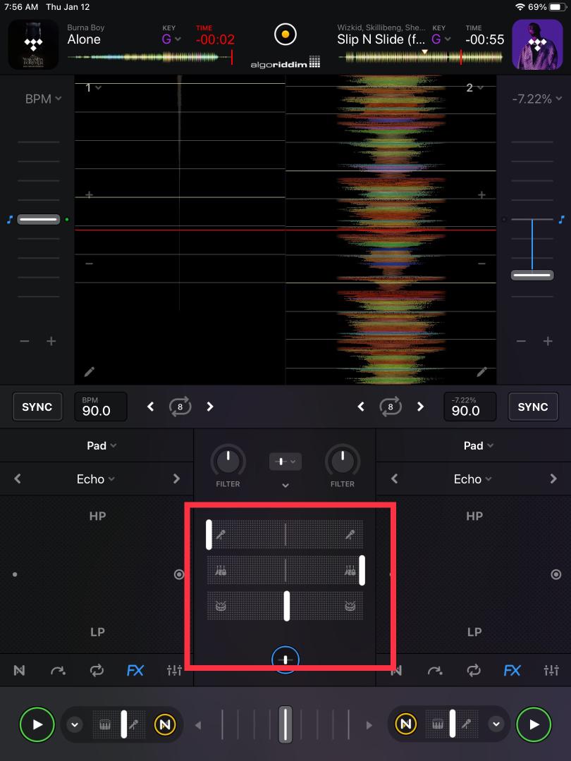The width and height of the screenshot is (571, 761).
Task: Toggle the deck 1 FX pad lock circle
Action: click(x=179, y=575)
